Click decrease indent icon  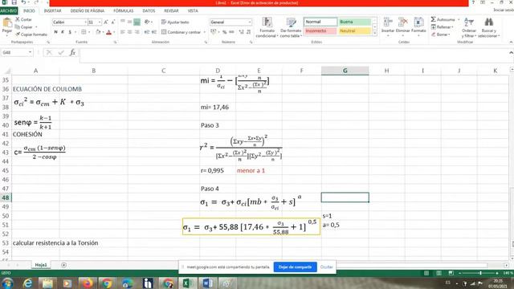point(146,32)
